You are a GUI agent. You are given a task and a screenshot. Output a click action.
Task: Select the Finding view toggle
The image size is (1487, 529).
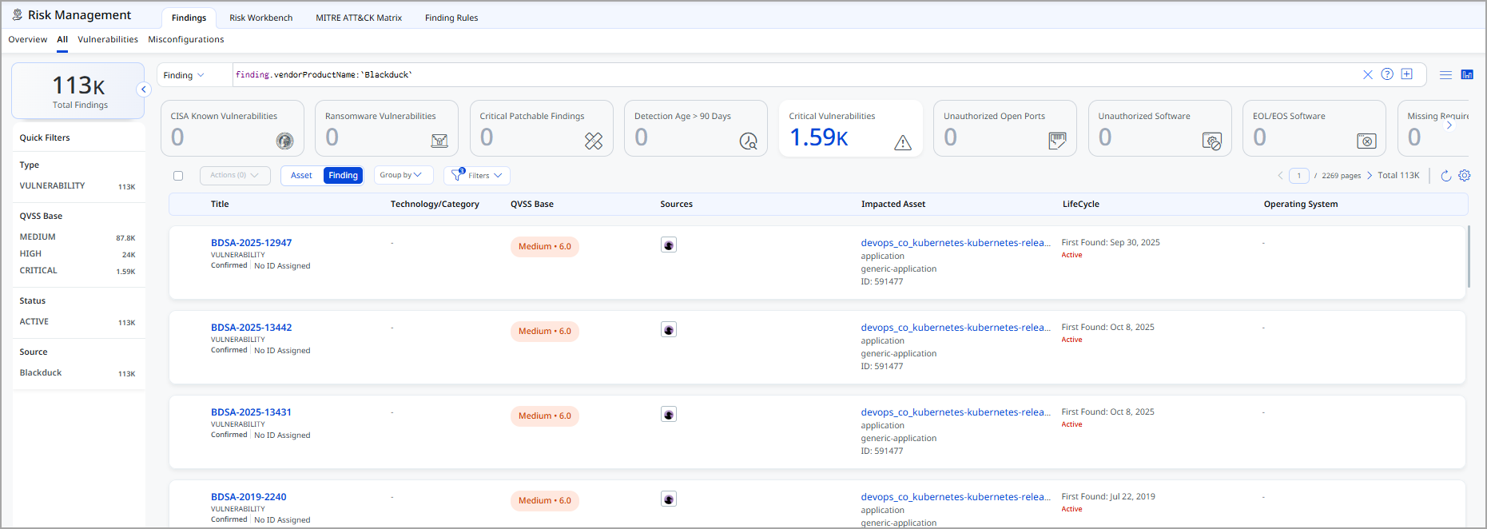click(343, 176)
